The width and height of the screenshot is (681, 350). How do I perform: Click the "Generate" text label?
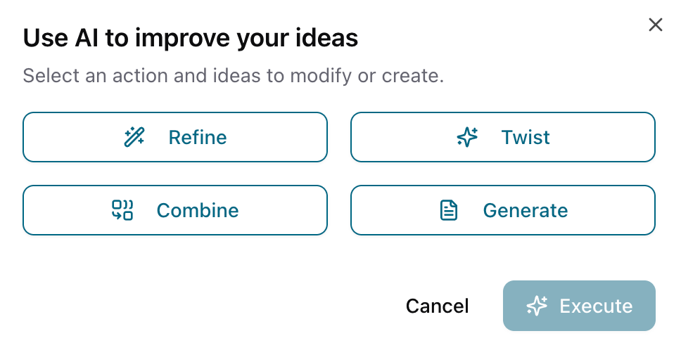coord(526,210)
